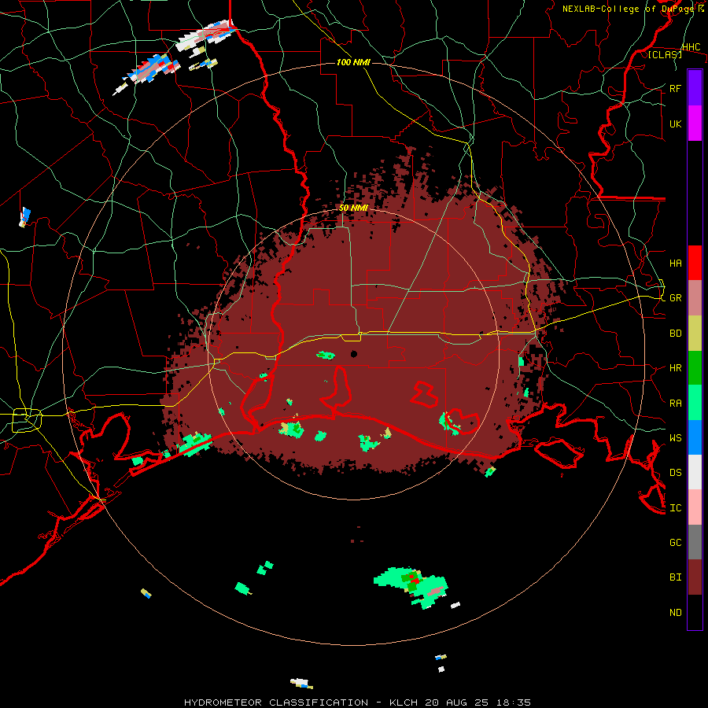Click the blue WS legend color swatch
Screen dimensions: 708x708
pos(695,437)
